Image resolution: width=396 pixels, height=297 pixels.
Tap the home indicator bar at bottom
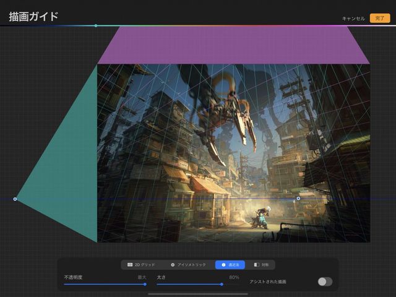pyautogui.click(x=198, y=294)
